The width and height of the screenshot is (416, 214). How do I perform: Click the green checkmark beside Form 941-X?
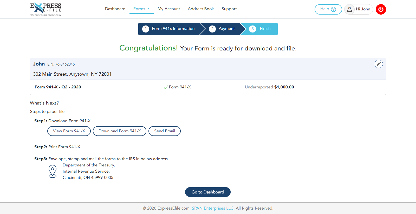tap(166, 87)
